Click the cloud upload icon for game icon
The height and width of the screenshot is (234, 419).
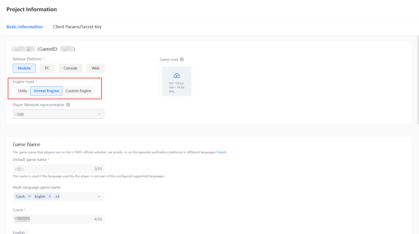pyautogui.click(x=177, y=76)
